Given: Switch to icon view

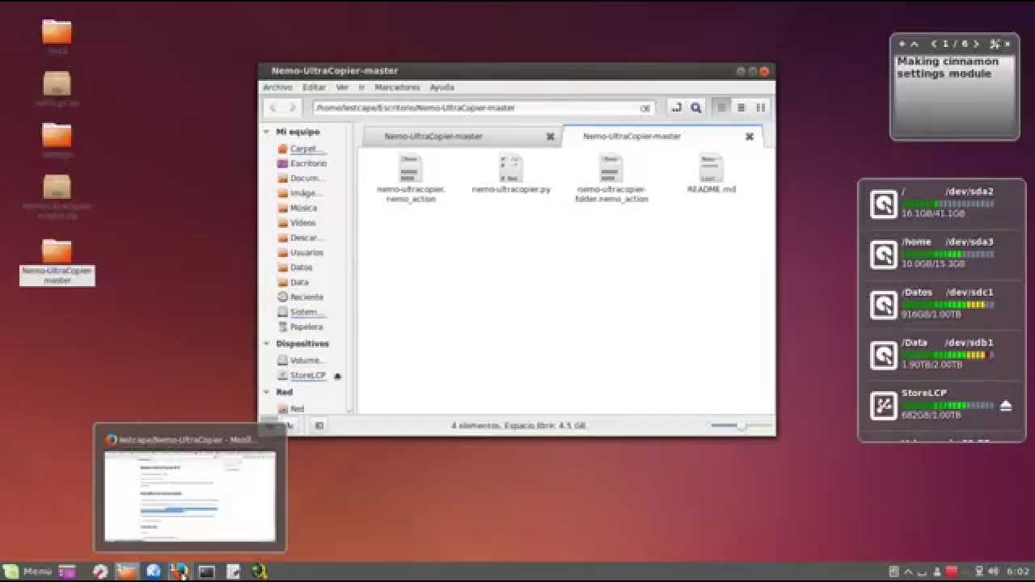Looking at the screenshot, I should pyautogui.click(x=721, y=108).
